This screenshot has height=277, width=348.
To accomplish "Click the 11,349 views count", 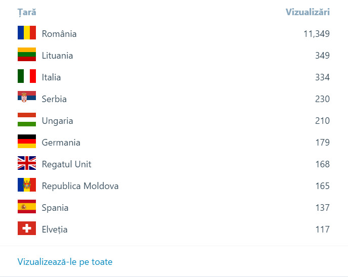I will pyautogui.click(x=316, y=34).
